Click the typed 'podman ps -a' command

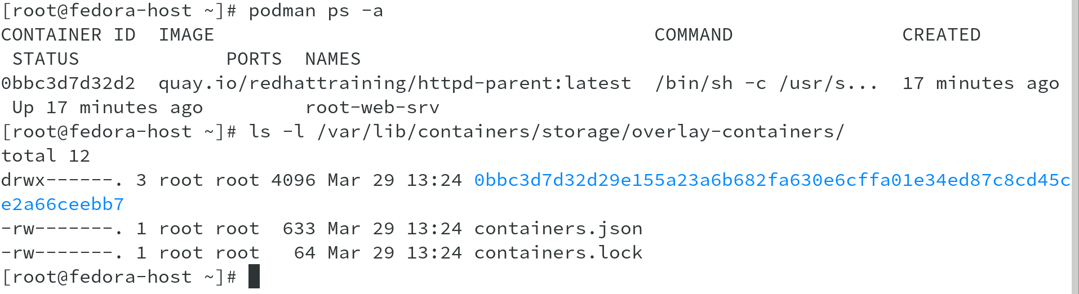tap(316, 11)
